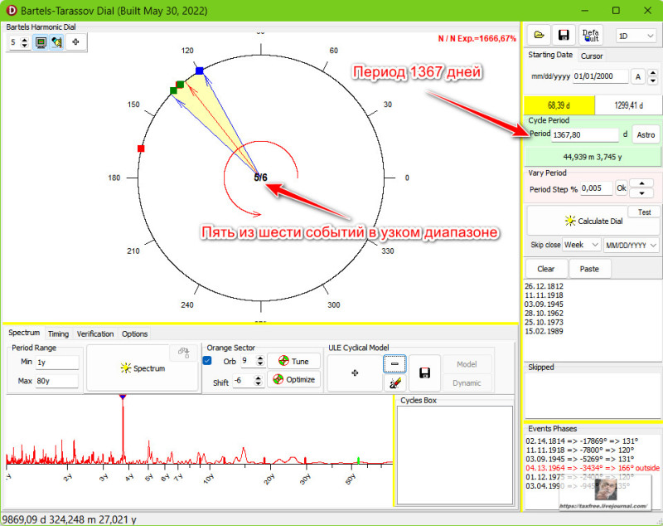The height and width of the screenshot is (526, 663).
Task: Click the 02.14.1814 phase entry
Action: click(x=582, y=441)
